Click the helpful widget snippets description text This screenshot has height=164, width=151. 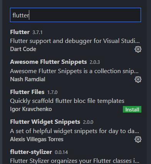[x=74, y=131]
